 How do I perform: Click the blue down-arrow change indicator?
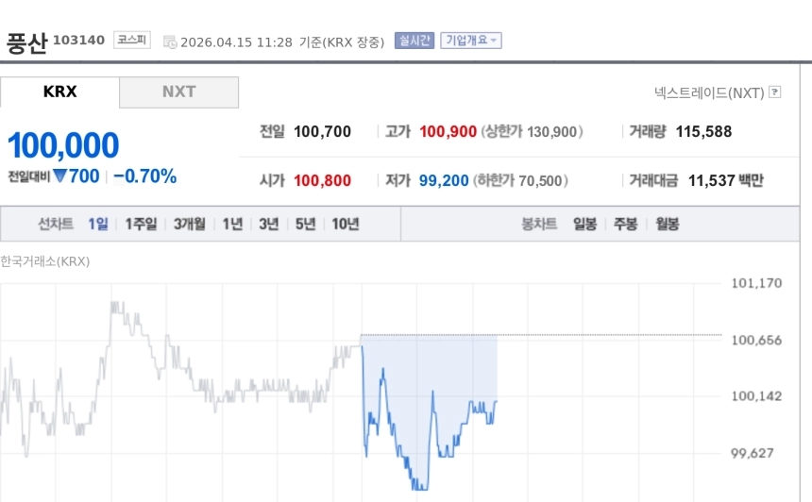[x=59, y=176]
